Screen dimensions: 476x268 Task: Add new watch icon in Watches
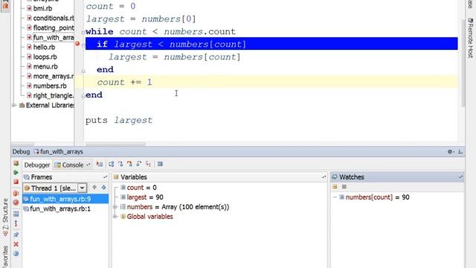point(335,187)
